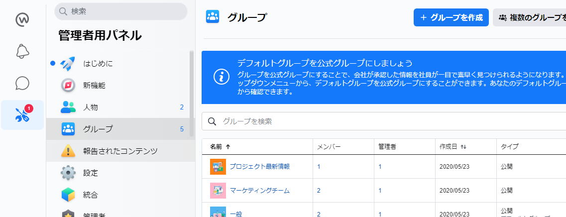Click the 人物 count badge 2
The width and height of the screenshot is (566, 217).
click(x=182, y=107)
